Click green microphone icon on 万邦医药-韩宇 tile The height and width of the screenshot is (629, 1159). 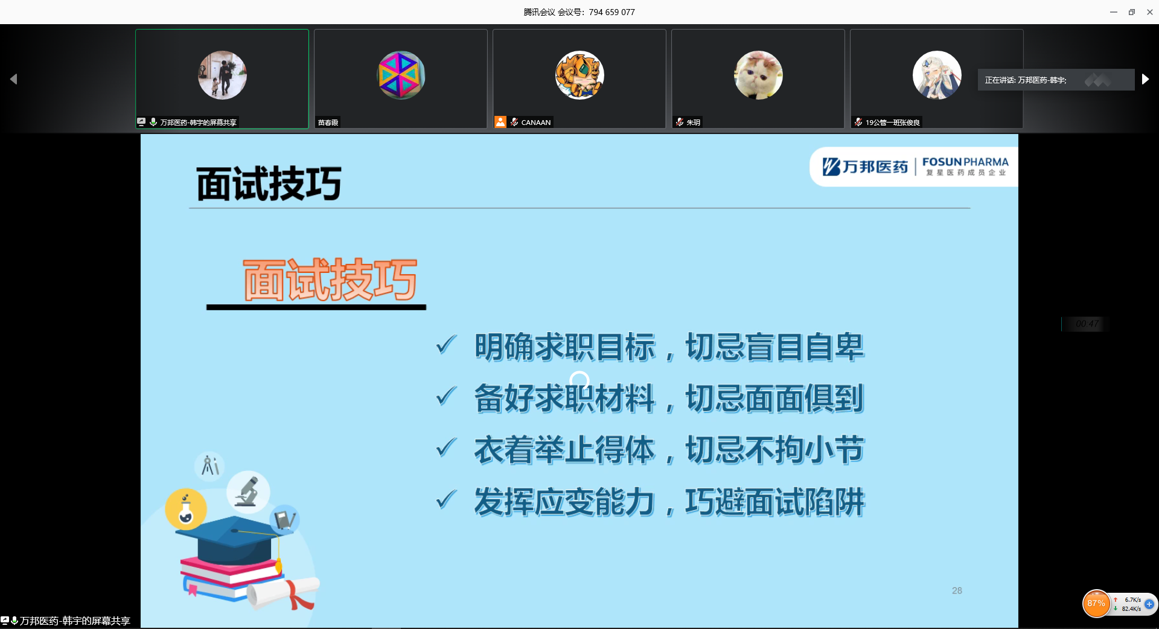(x=153, y=122)
